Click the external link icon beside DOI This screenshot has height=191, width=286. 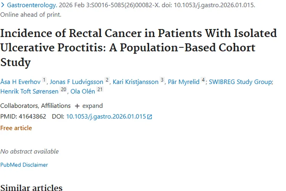149,117
